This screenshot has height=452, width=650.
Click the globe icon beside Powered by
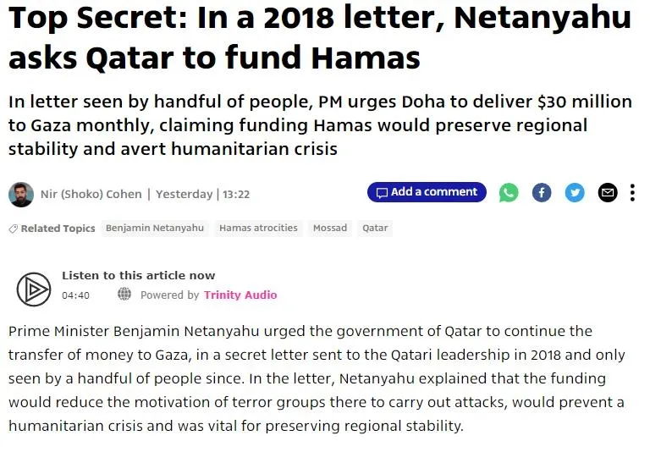pos(124,295)
